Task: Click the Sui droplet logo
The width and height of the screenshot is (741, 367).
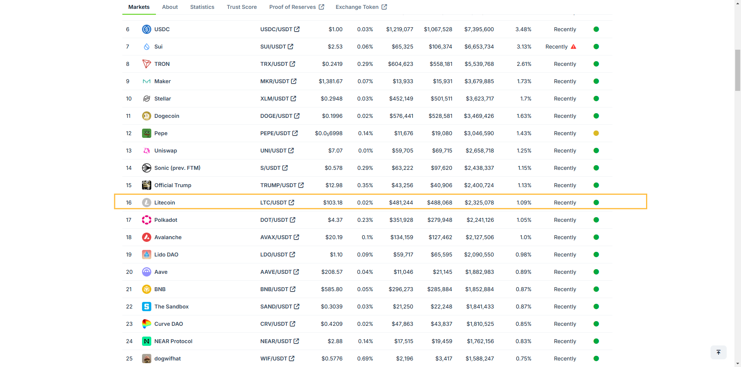Action: tap(147, 47)
